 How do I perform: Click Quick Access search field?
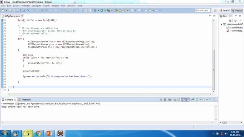point(202,10)
